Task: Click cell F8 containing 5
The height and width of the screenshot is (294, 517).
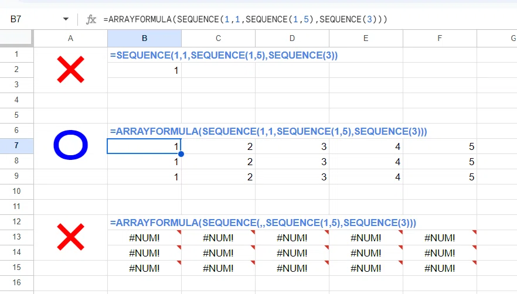Action: coord(440,161)
